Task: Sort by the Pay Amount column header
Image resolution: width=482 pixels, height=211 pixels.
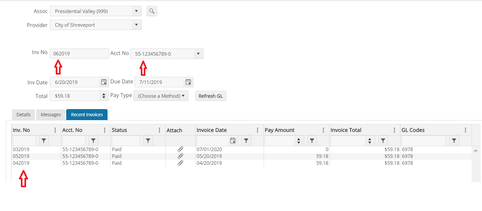Action: click(x=280, y=130)
